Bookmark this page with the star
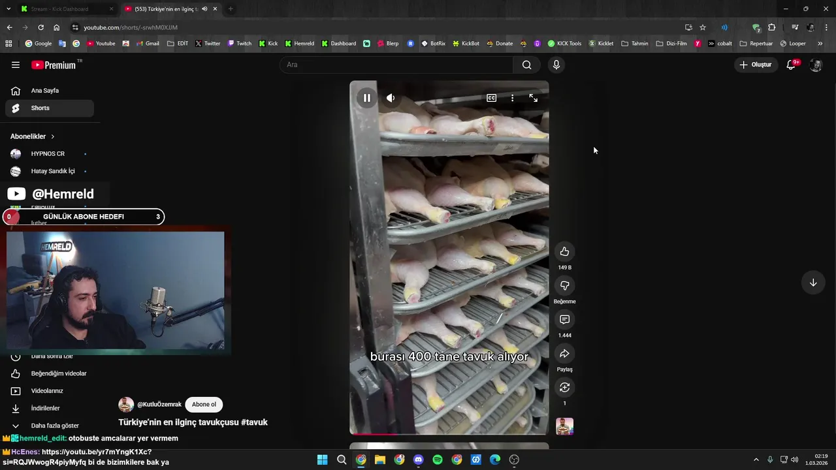836x470 pixels. (x=703, y=27)
